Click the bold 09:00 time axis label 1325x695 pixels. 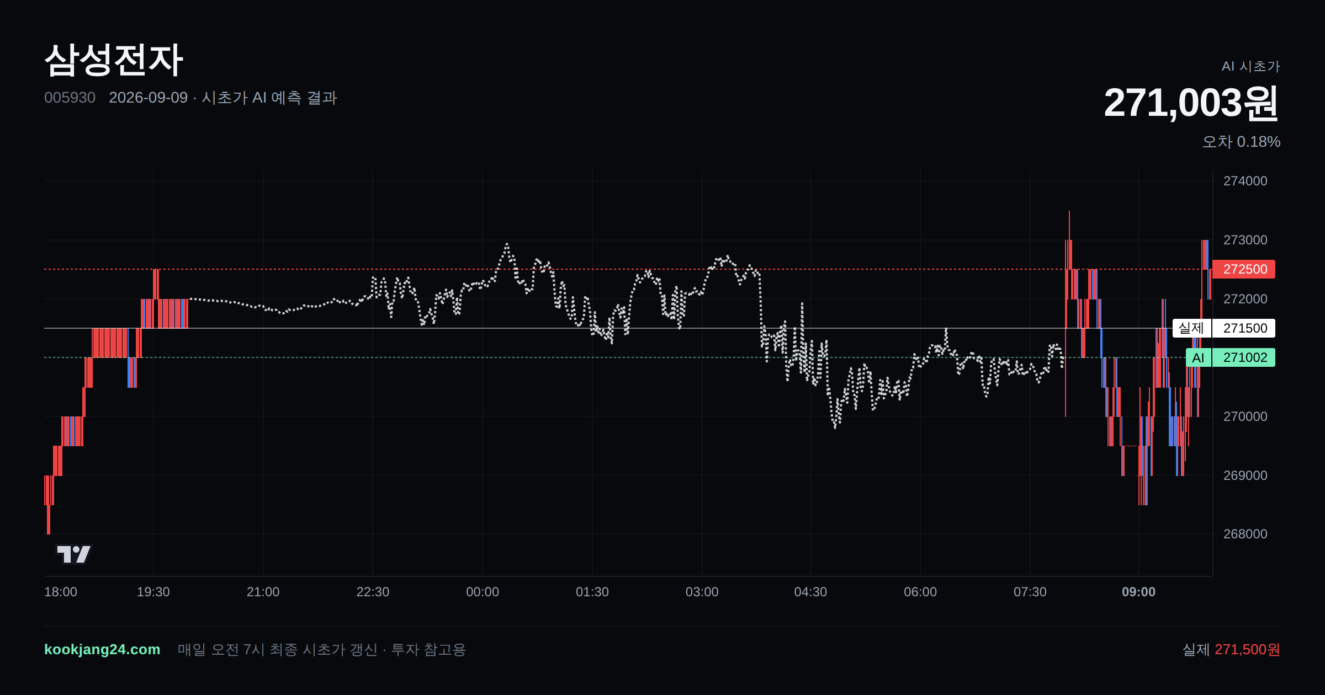click(1139, 592)
